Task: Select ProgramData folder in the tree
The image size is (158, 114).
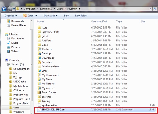Action: click(18, 103)
